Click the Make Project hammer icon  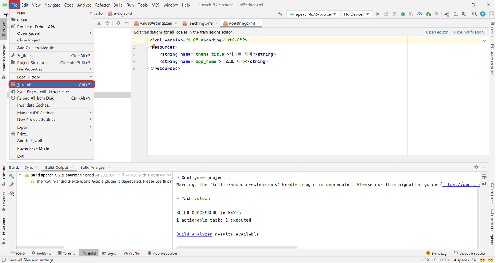(x=280, y=14)
